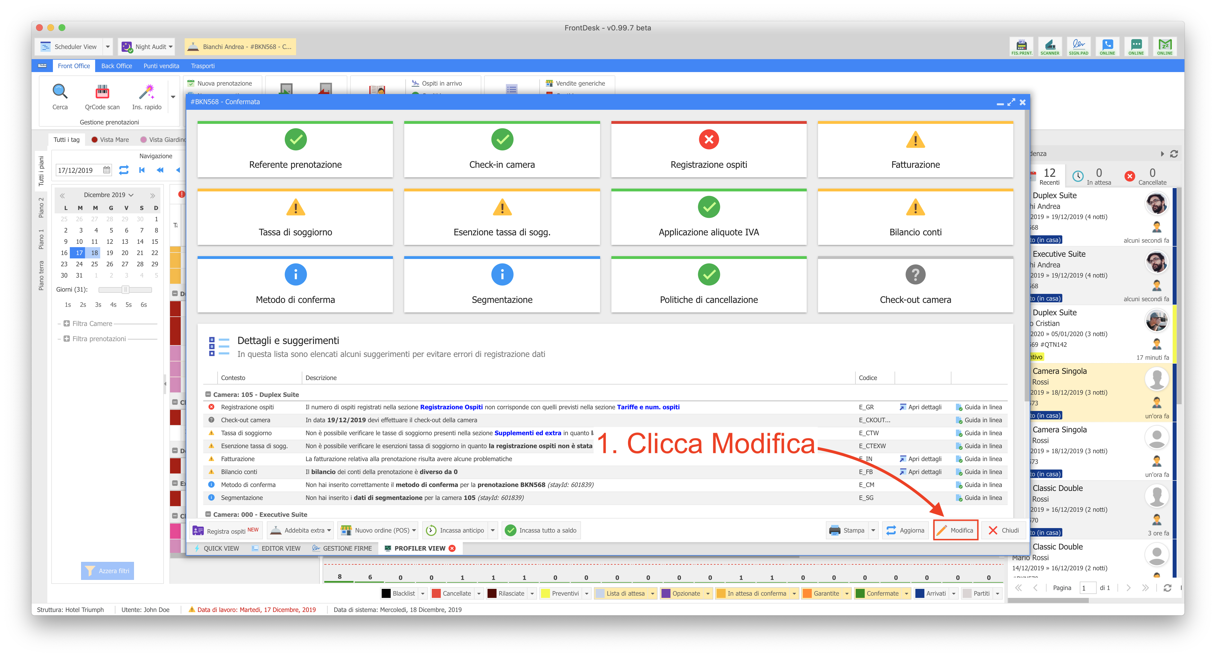
Task: Click Incassa tutto a saldo button
Action: pyautogui.click(x=541, y=531)
